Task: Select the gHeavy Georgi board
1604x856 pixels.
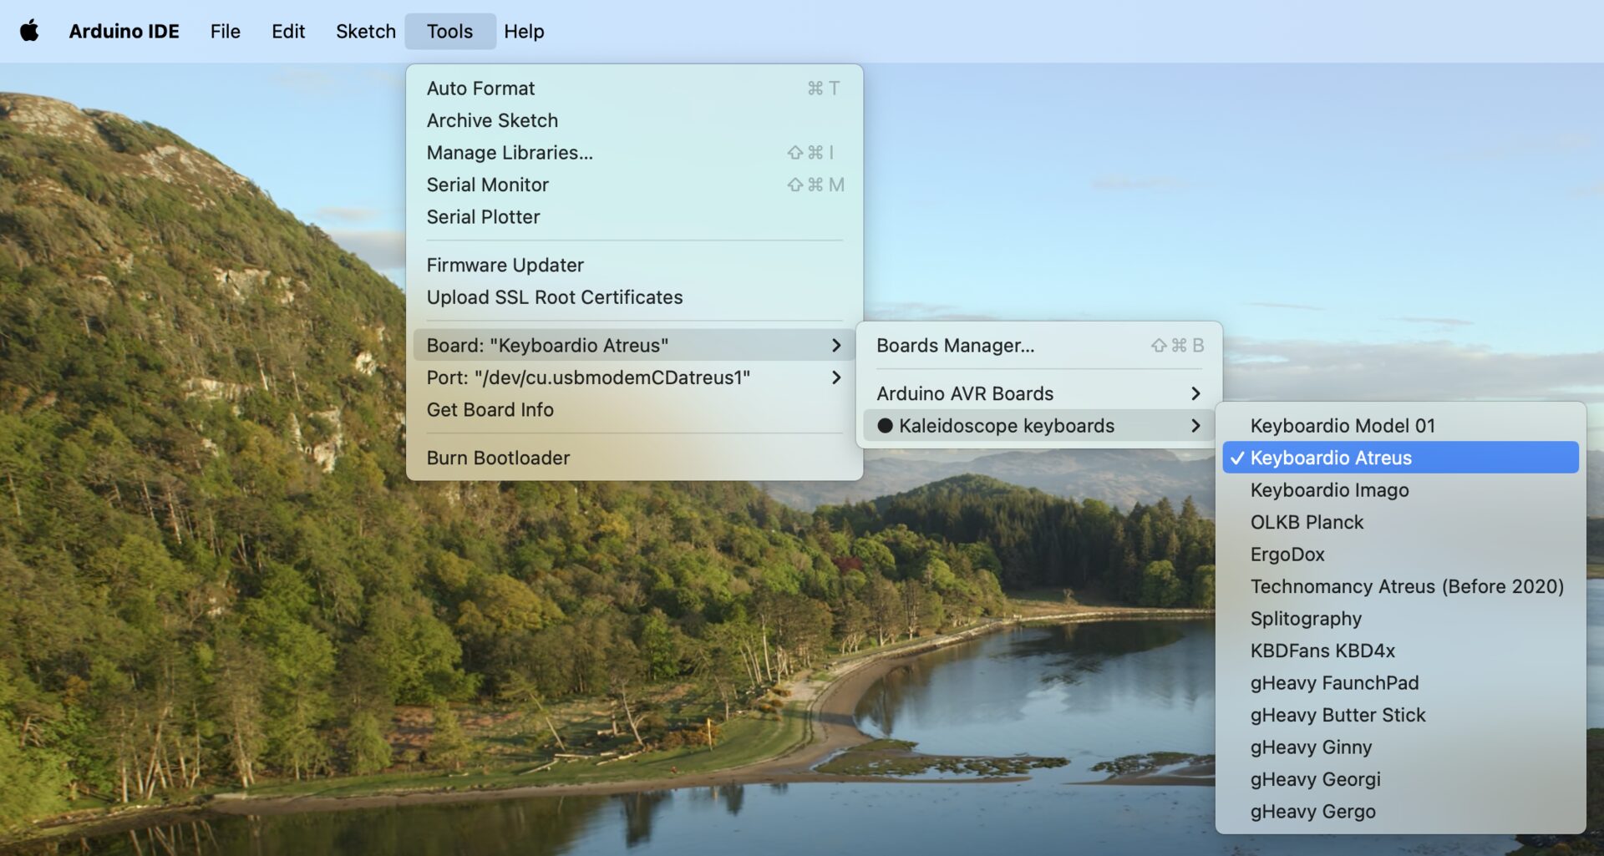Action: [1400, 779]
